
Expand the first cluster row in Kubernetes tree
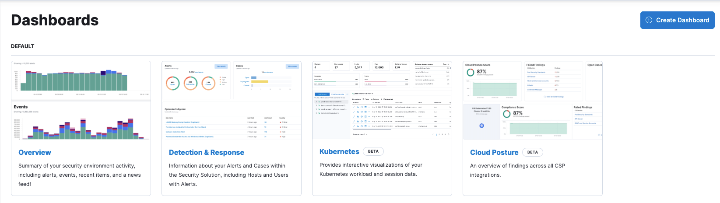[316, 101]
